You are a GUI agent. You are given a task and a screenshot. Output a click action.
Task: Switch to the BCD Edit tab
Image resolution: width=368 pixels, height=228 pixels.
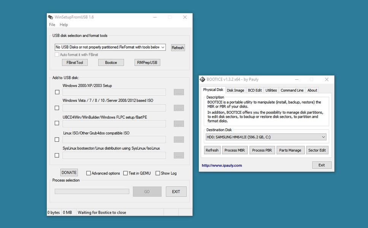(255, 90)
